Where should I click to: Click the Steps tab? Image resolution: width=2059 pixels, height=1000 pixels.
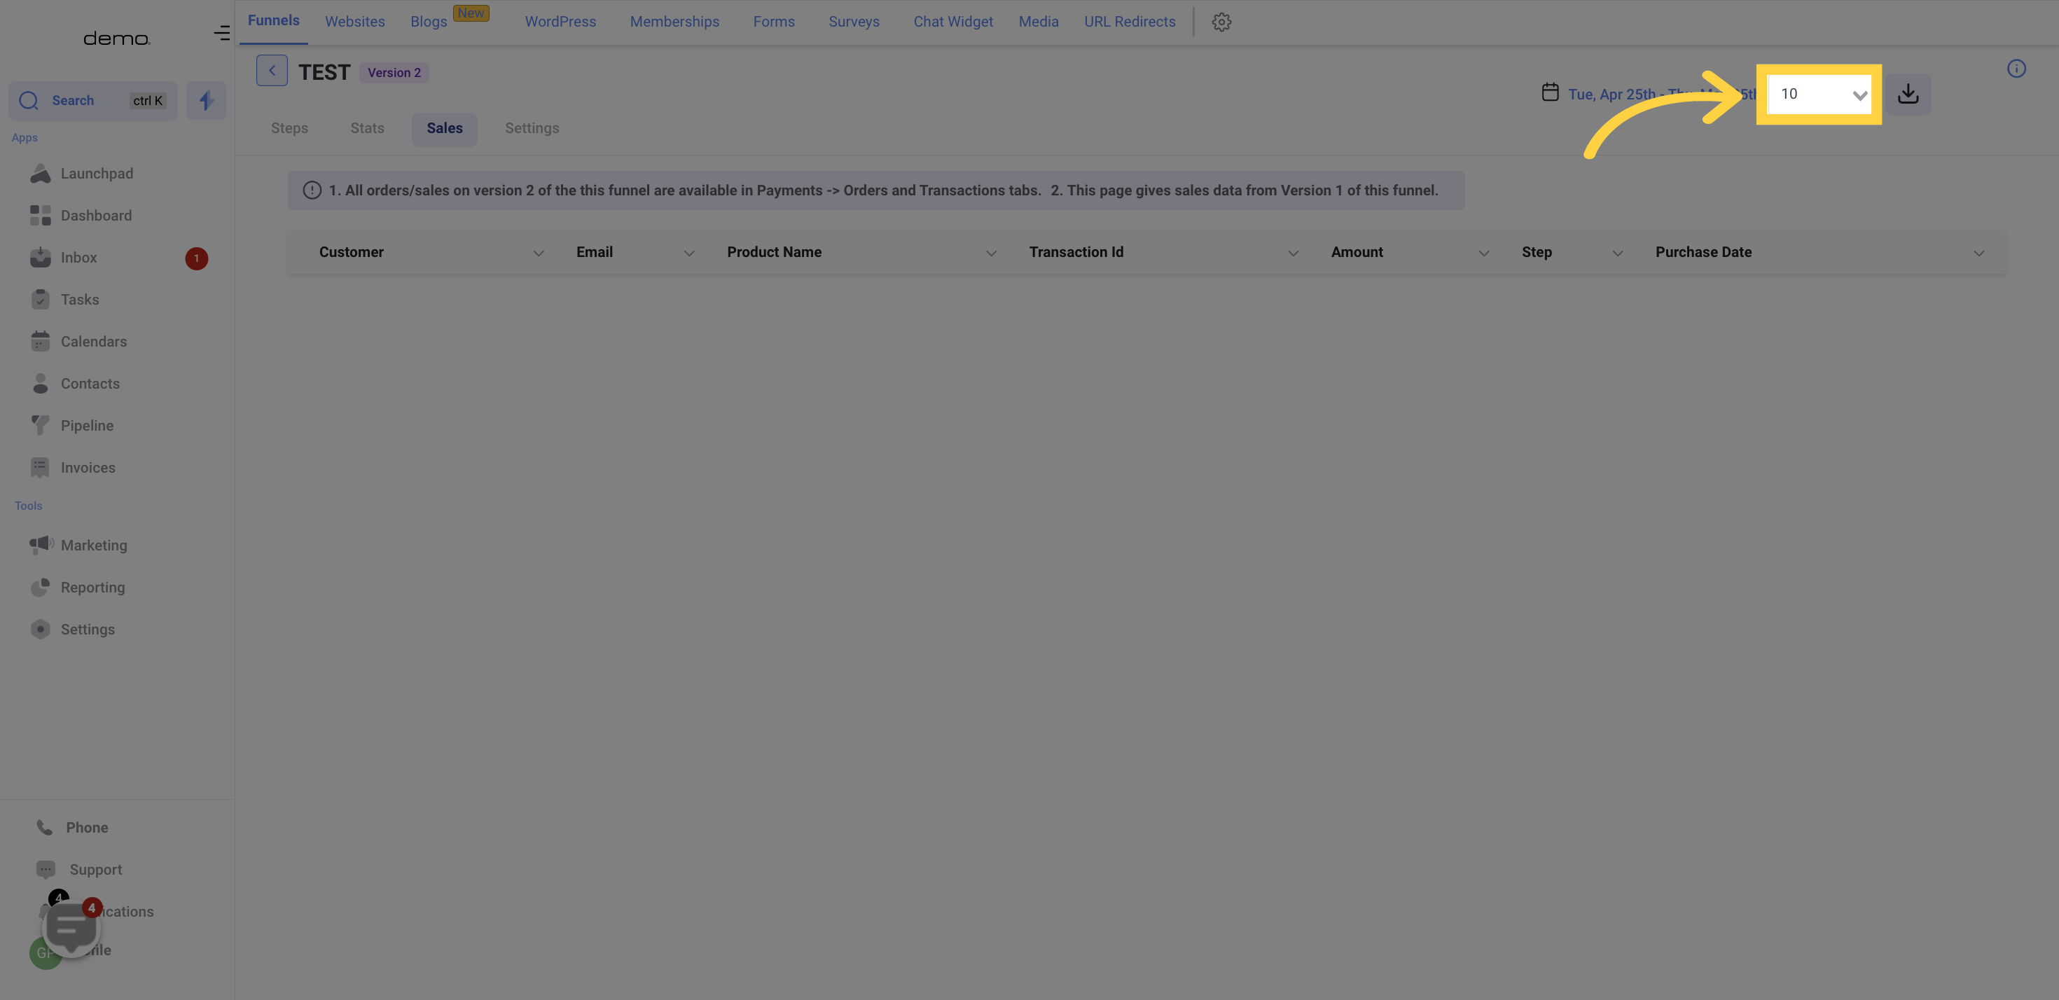click(x=289, y=129)
